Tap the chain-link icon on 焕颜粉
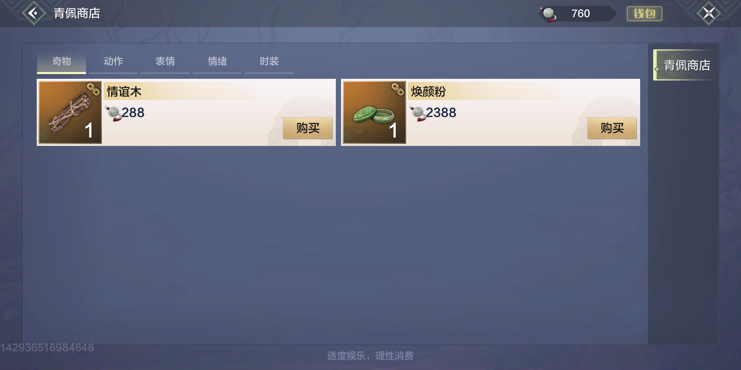The height and width of the screenshot is (370, 741). [x=398, y=89]
